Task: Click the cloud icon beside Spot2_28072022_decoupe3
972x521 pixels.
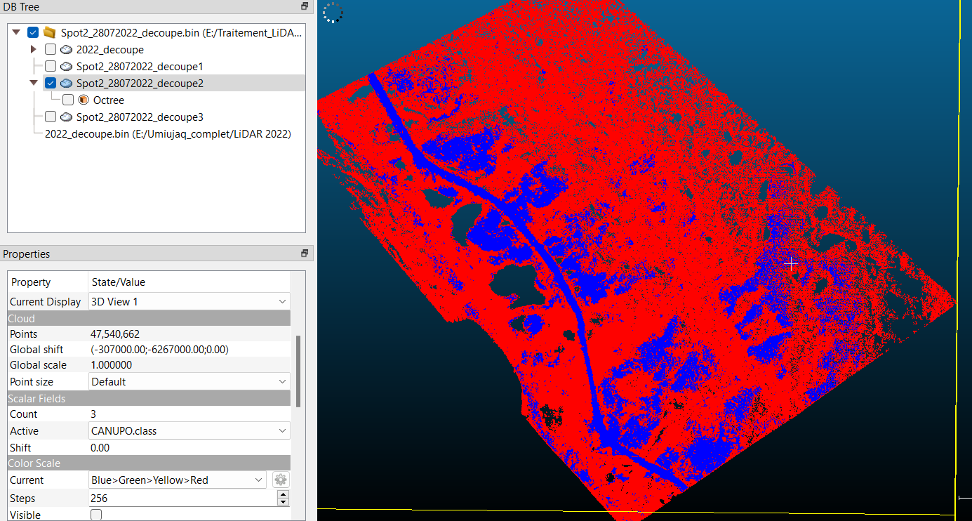Action: click(67, 117)
